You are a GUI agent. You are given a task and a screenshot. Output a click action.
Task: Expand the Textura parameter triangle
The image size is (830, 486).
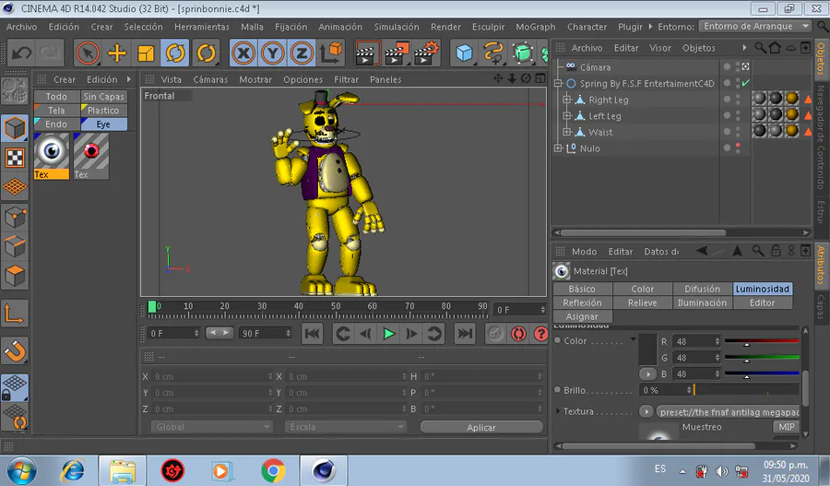(x=557, y=411)
